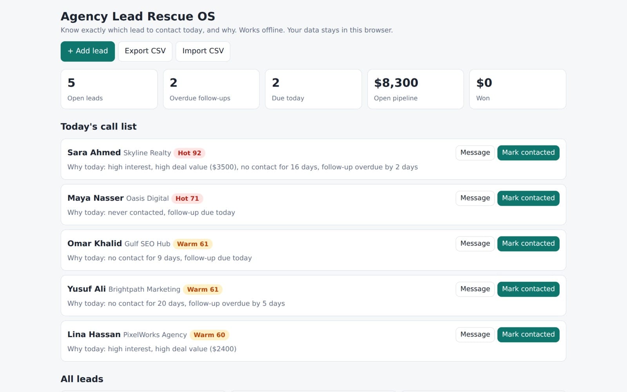The image size is (627, 392).
Task: Click the PixelWorks Agency company text
Action: [x=155, y=335]
